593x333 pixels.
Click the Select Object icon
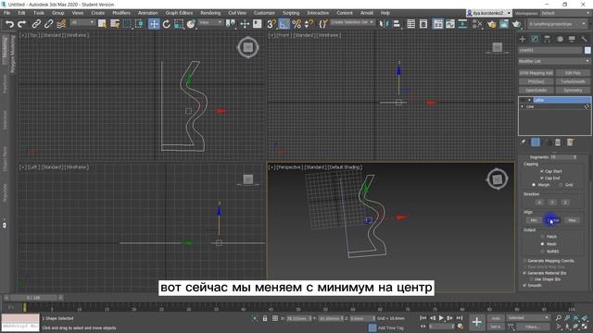[x=102, y=24]
